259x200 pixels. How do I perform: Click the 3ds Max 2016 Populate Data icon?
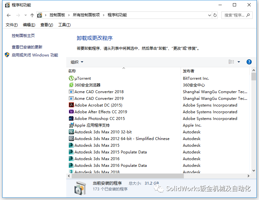click(x=71, y=165)
